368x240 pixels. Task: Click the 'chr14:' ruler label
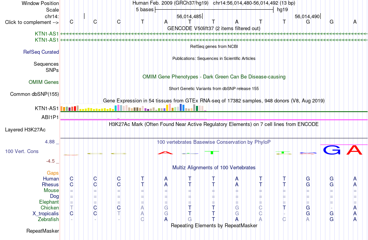(x=52, y=16)
